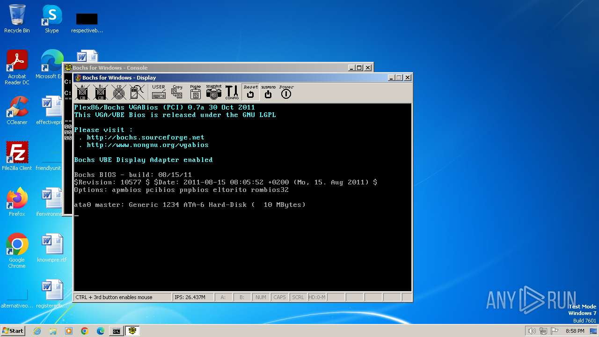Click the Power button in Bochs toolbar
This screenshot has height=337, width=599.
(286, 92)
